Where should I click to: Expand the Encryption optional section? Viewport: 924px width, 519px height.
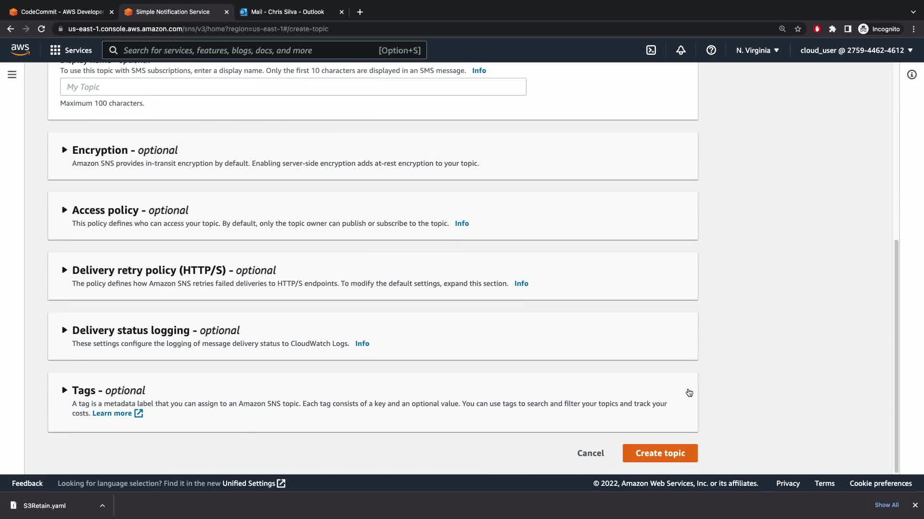click(x=64, y=150)
